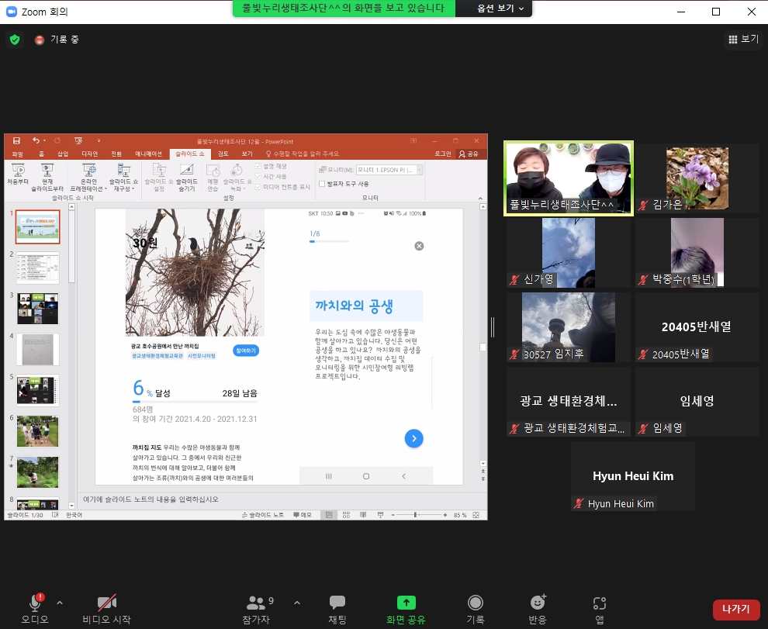Click the gray X close icon on slide
The width and height of the screenshot is (768, 629).
coord(419,246)
